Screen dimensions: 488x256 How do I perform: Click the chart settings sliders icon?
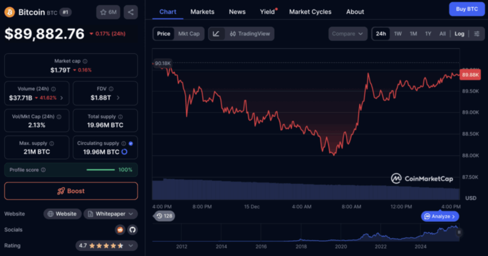coord(476,34)
